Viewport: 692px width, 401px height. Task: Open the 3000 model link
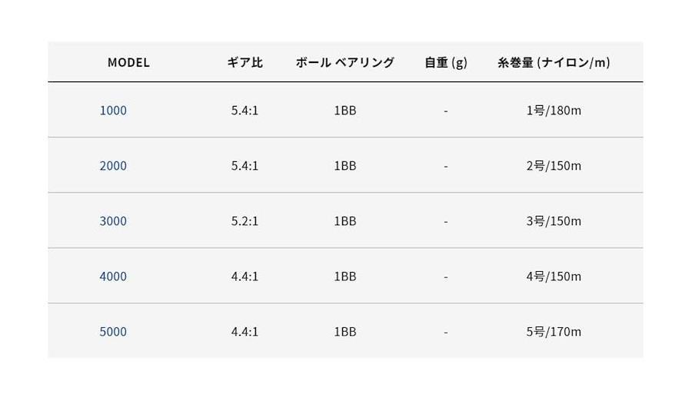[113, 221]
